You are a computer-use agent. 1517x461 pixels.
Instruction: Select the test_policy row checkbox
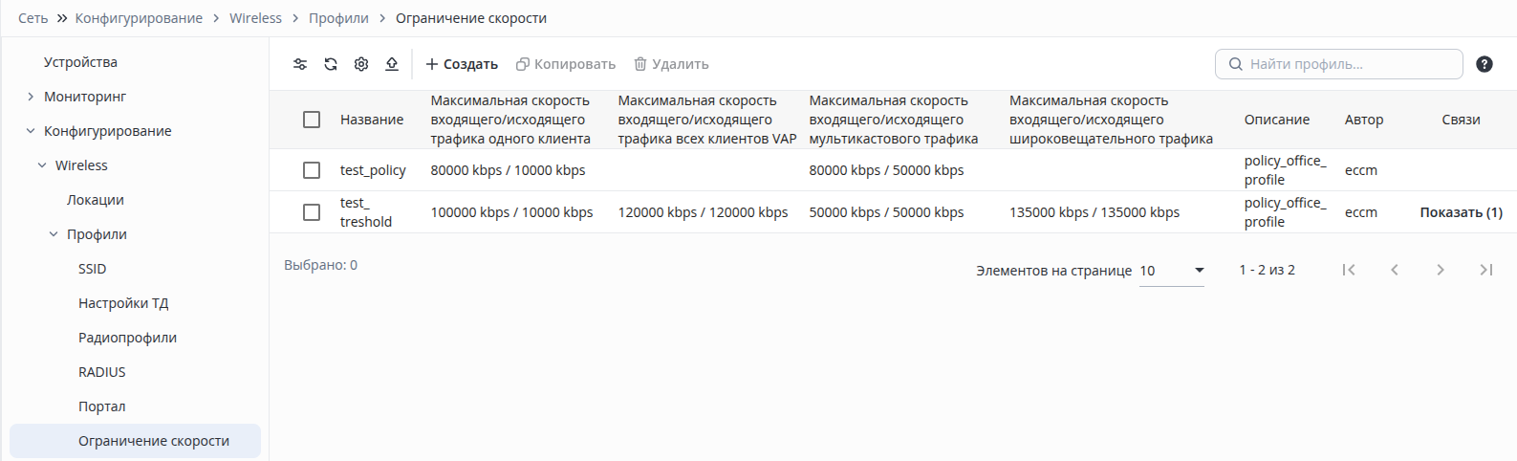(312, 170)
